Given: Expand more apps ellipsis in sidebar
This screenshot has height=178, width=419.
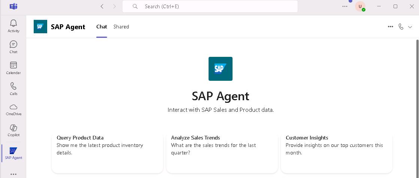Looking at the screenshot, I should point(13,174).
